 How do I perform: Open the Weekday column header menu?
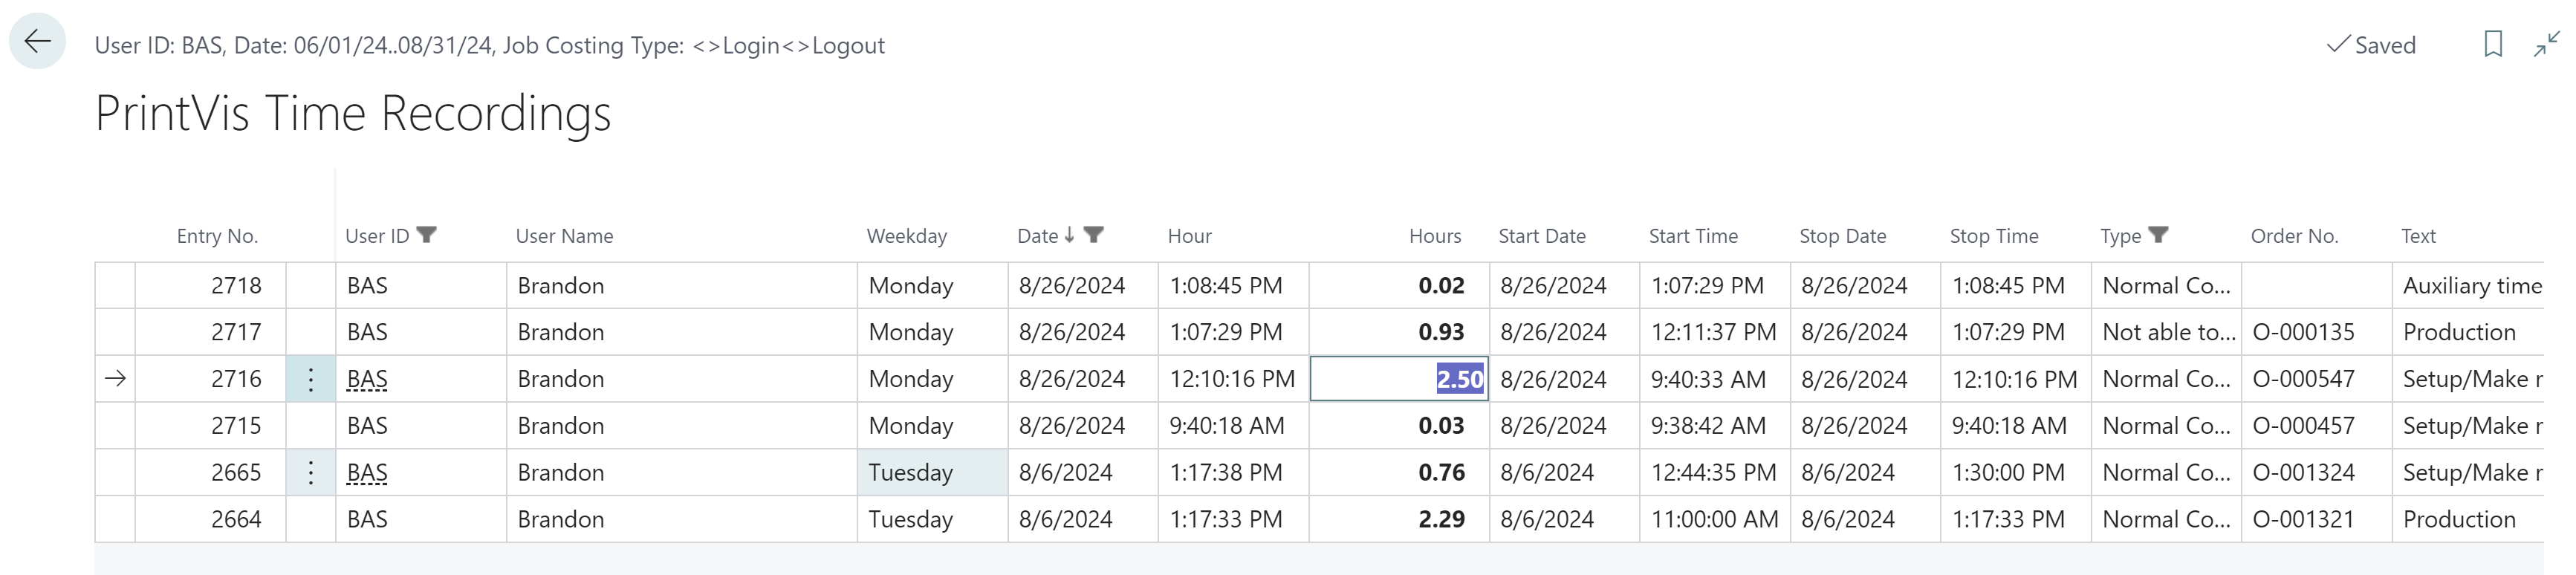(906, 236)
